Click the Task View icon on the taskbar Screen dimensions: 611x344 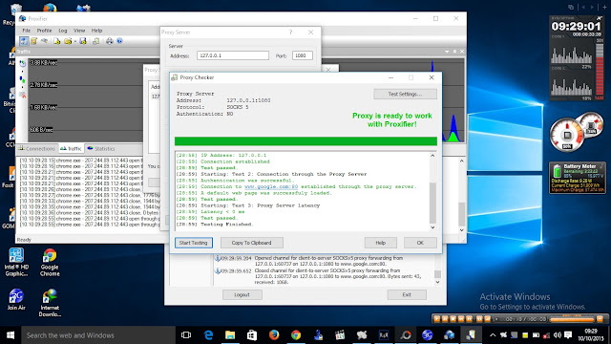click(x=186, y=335)
